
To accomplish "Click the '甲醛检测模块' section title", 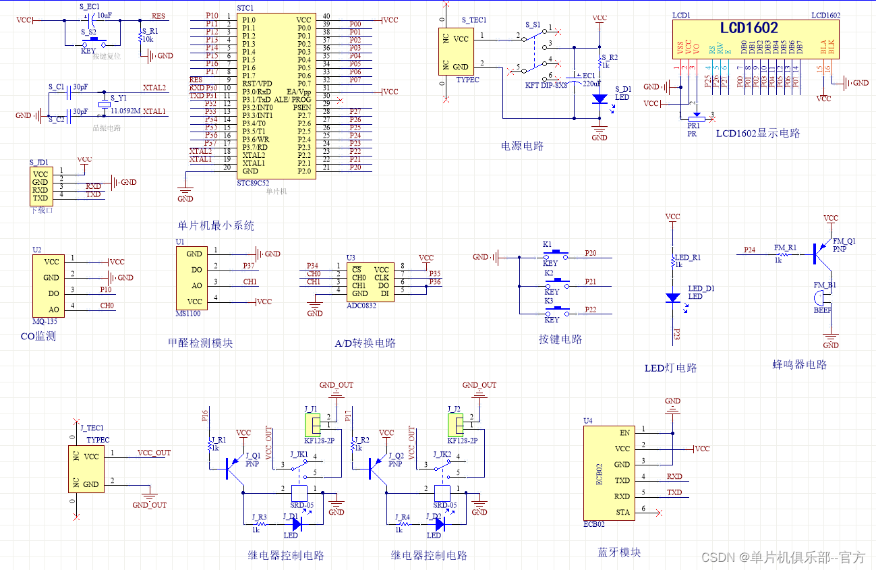I will (x=200, y=343).
